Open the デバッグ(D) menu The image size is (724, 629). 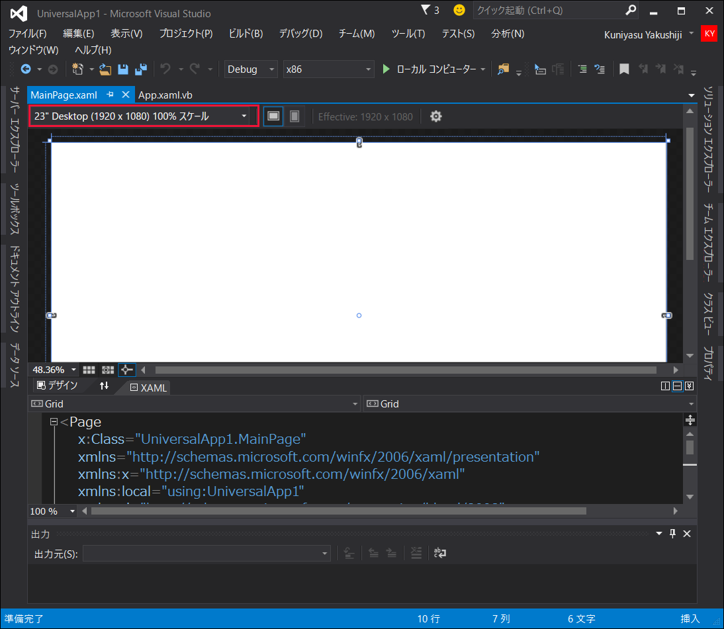point(300,34)
